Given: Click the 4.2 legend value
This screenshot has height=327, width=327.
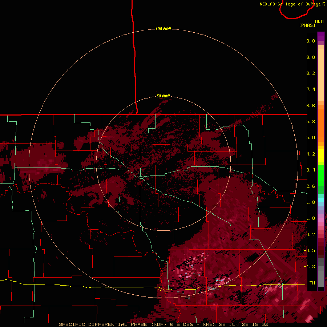Looking at the screenshot, I should tap(311, 154).
